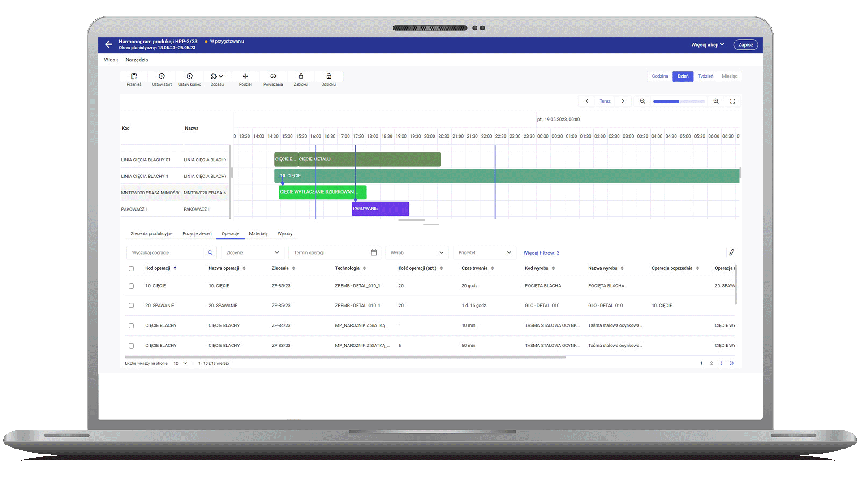
Task: Click the timeline zoom slider
Action: 679,101
